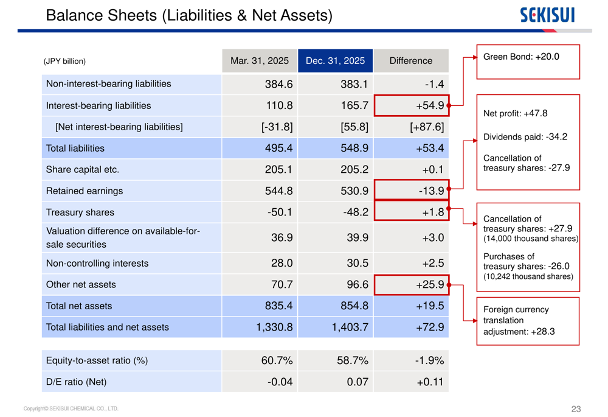Select the "Valuation difference on available-for-sale securities" label
Viewport: 608px width, 417px height.
coord(123,237)
